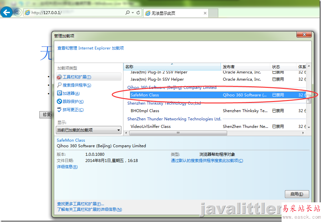Viewport: 321px width, 222px height.
Task: Select the VideoUrlSniffer Class add-on row
Action: [x=218, y=127]
